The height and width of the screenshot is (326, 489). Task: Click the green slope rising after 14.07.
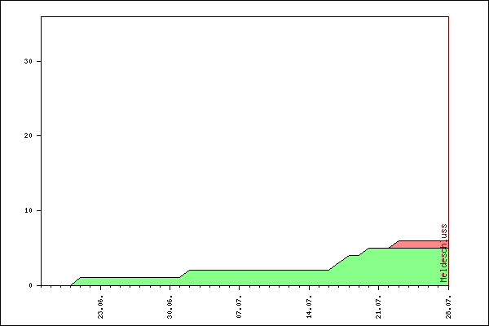pos(338,263)
